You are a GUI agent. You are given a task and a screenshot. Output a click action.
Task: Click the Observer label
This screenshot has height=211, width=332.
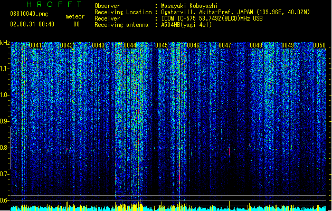[x=107, y=6]
